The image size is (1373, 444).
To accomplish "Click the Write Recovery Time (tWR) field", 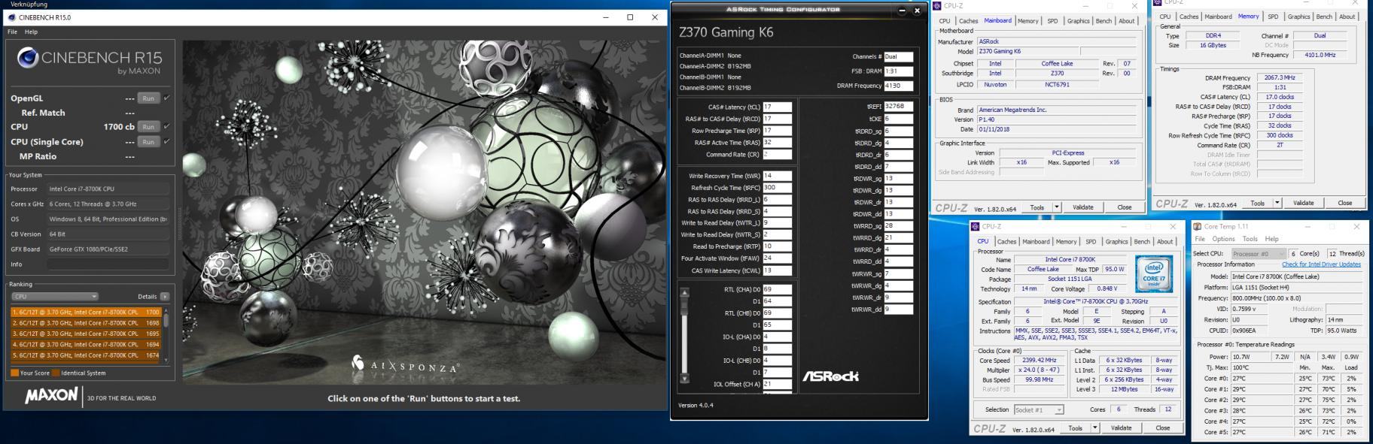I will [778, 176].
